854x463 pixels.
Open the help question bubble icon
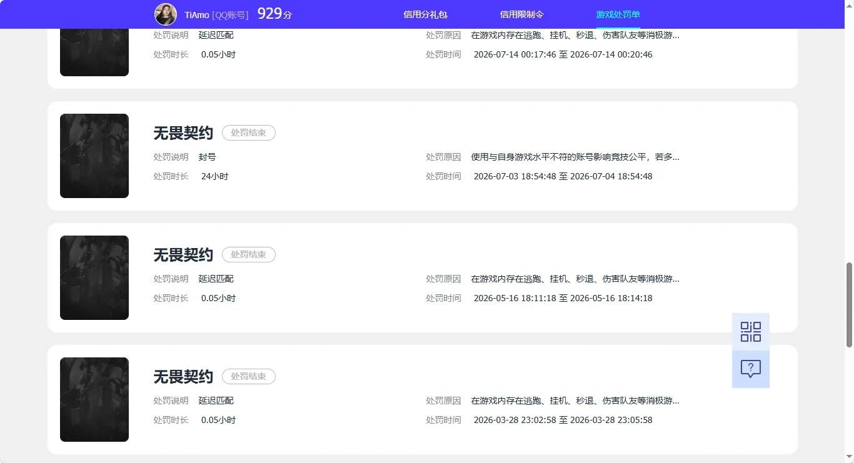pos(751,369)
